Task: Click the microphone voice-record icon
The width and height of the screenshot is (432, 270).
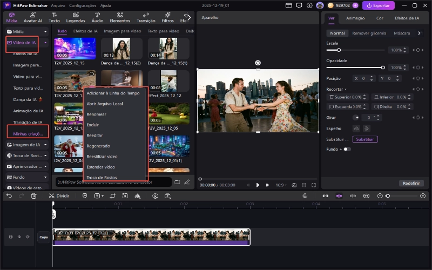Action: coord(305,195)
